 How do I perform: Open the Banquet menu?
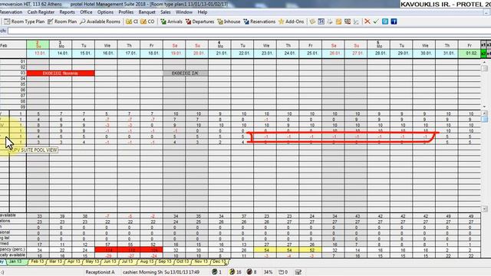pos(147,12)
